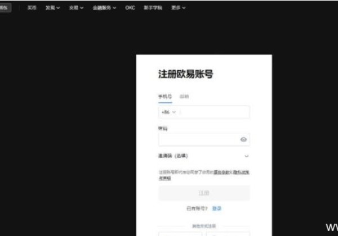
Task: Open the 新手学院 menu item
Action: pyautogui.click(x=153, y=8)
